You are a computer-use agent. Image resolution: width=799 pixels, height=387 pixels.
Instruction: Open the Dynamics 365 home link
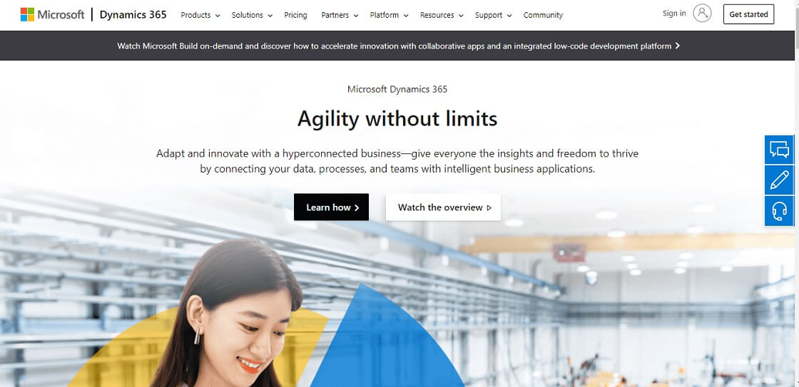(133, 15)
